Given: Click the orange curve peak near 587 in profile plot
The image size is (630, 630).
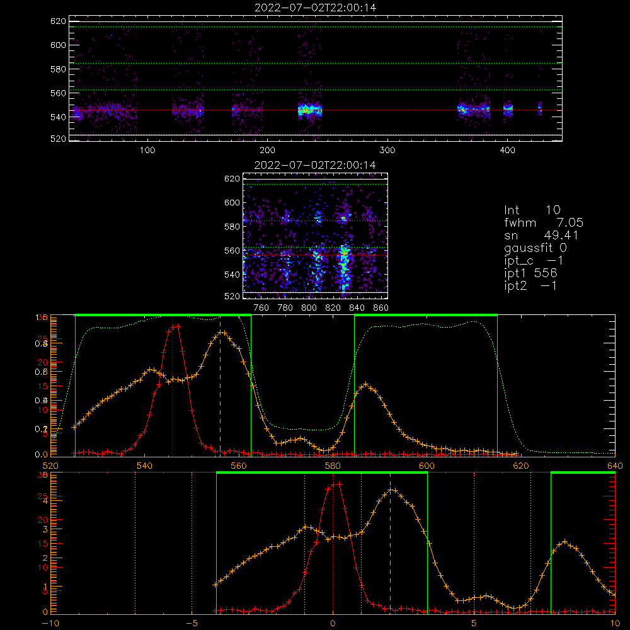Looking at the screenshot, I should pyautogui.click(x=365, y=384).
